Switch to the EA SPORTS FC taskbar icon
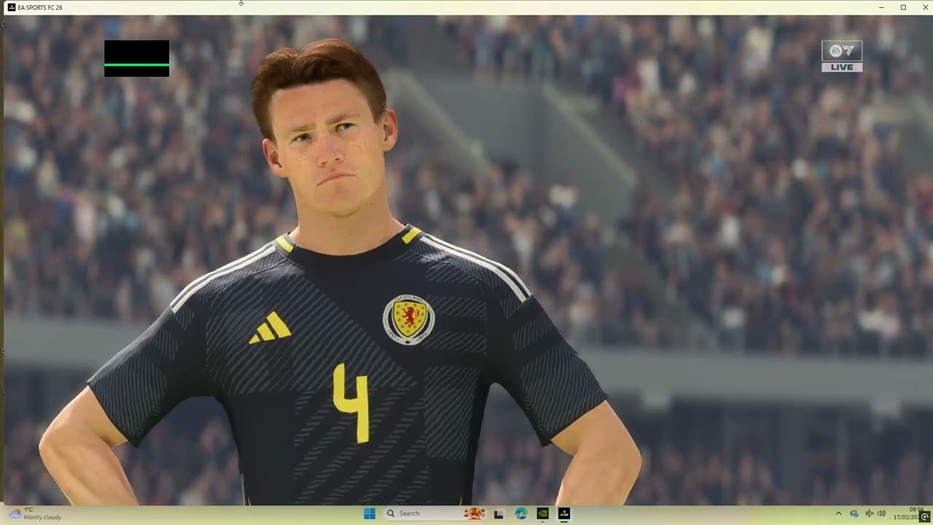Viewport: 933px width, 525px height. tap(564, 514)
